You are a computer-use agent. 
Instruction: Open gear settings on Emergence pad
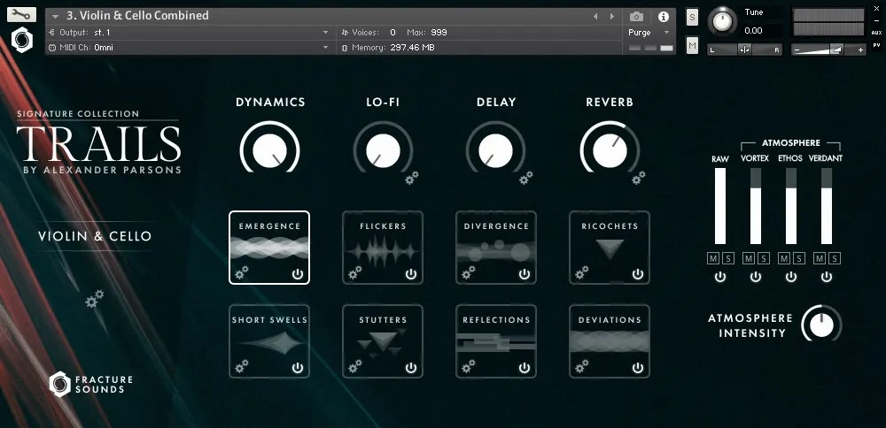(244, 272)
